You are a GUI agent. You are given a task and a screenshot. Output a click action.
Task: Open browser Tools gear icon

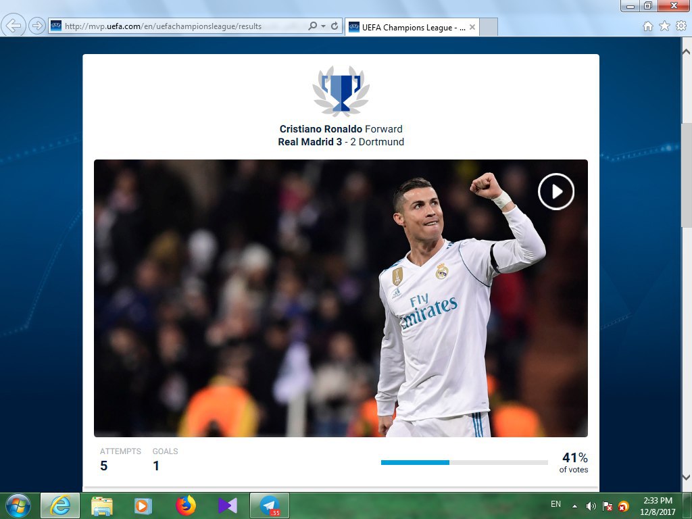[x=681, y=26]
